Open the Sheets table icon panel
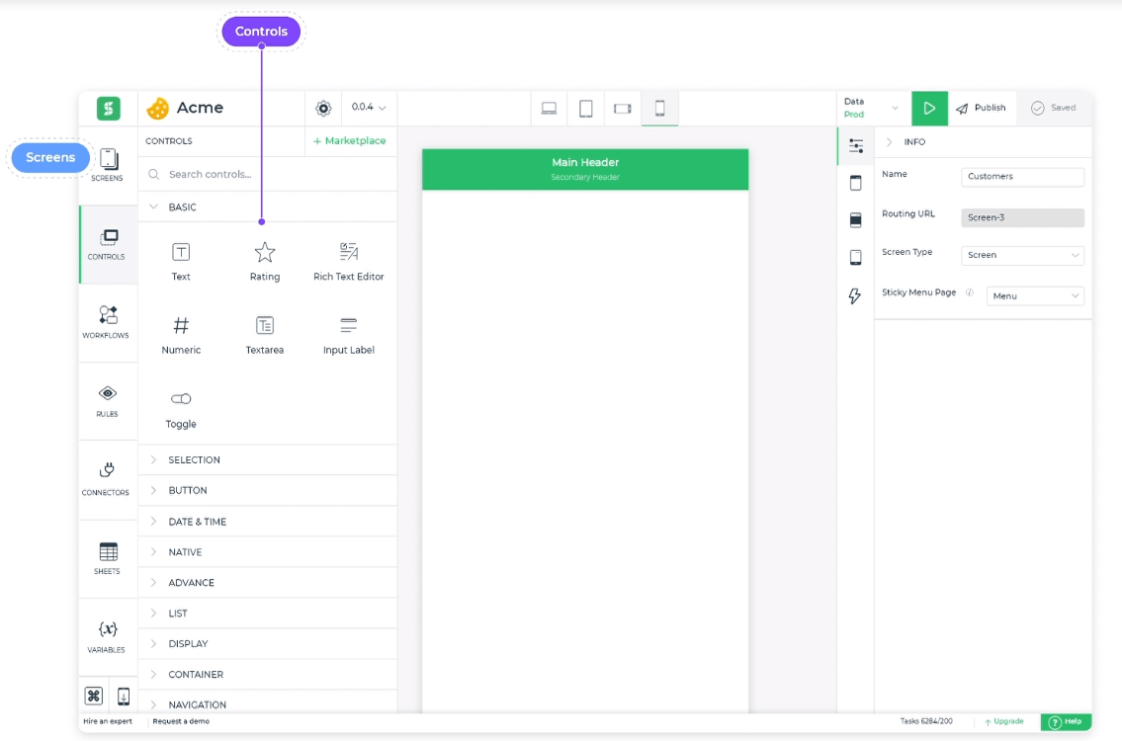This screenshot has width=1122, height=741. (108, 557)
